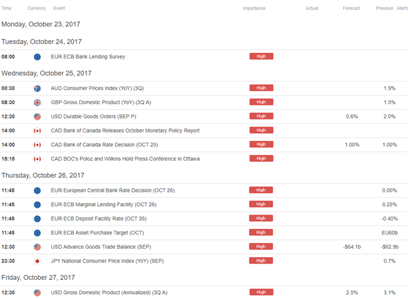Click the High badge for GBP Gross Domestic Product
The height and width of the screenshot is (299, 408).
pyautogui.click(x=261, y=102)
